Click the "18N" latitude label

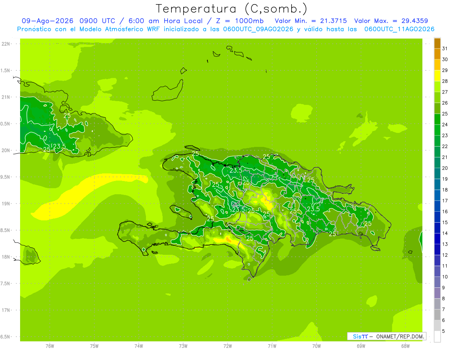[x=6, y=257]
